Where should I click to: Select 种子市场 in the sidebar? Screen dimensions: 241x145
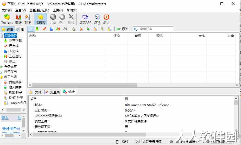click(10, 77)
